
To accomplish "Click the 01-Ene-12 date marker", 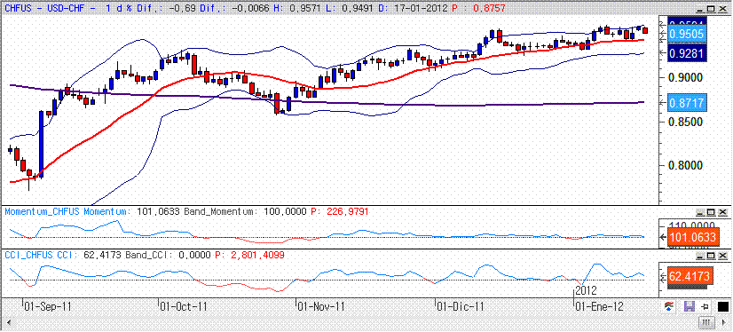I will (x=600, y=306).
